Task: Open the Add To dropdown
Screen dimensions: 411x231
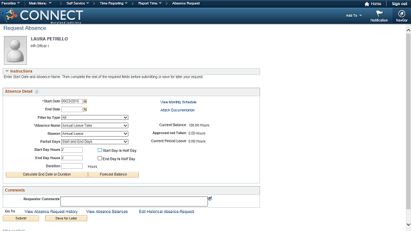Action: pyautogui.click(x=354, y=15)
